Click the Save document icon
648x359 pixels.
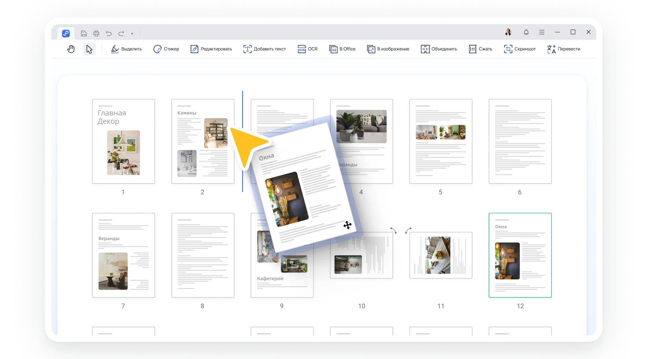84,33
